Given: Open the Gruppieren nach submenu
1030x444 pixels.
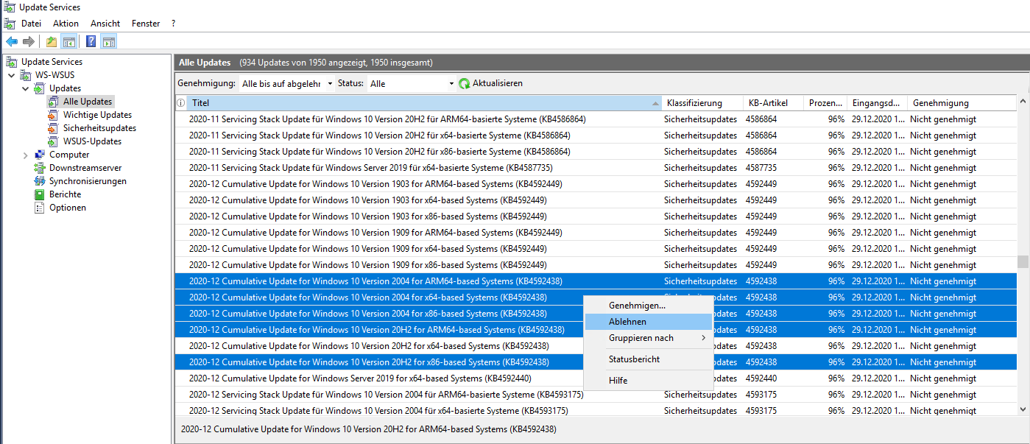Looking at the screenshot, I should tap(649, 338).
